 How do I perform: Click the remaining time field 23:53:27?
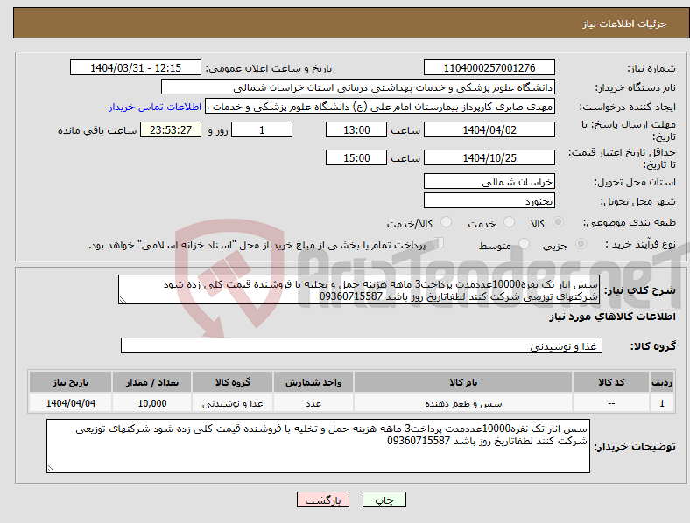click(x=171, y=129)
